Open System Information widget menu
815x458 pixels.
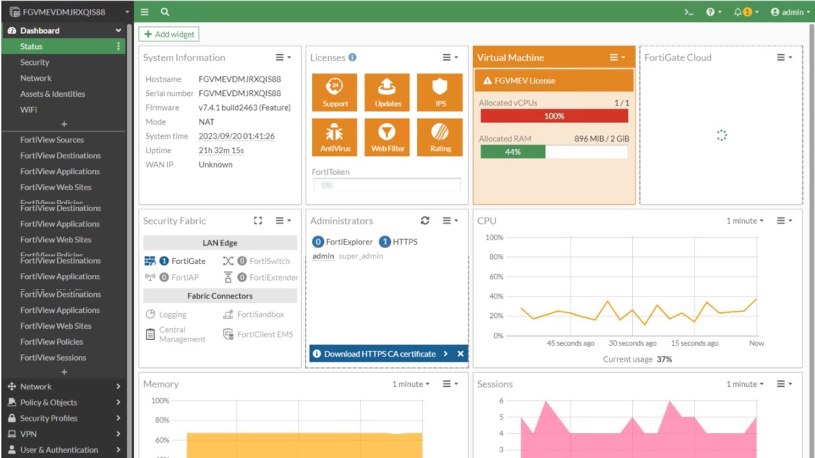[x=283, y=57]
